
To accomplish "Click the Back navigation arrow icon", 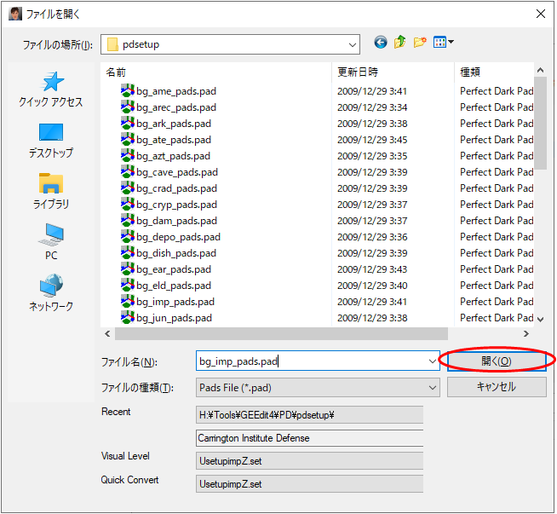I will point(380,43).
